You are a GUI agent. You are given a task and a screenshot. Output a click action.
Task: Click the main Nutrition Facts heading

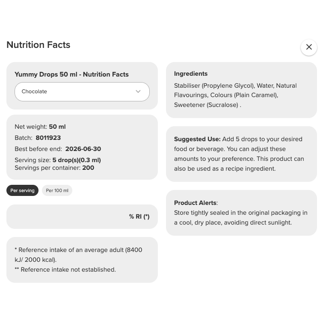38,45
